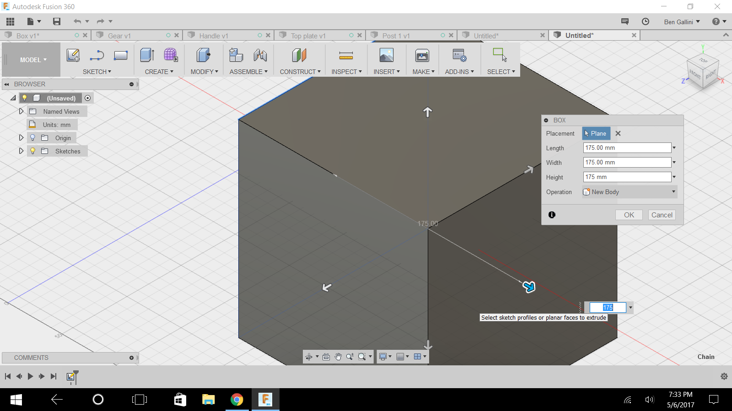Click OK in the BOX dialog
The width and height of the screenshot is (732, 411).
point(629,215)
